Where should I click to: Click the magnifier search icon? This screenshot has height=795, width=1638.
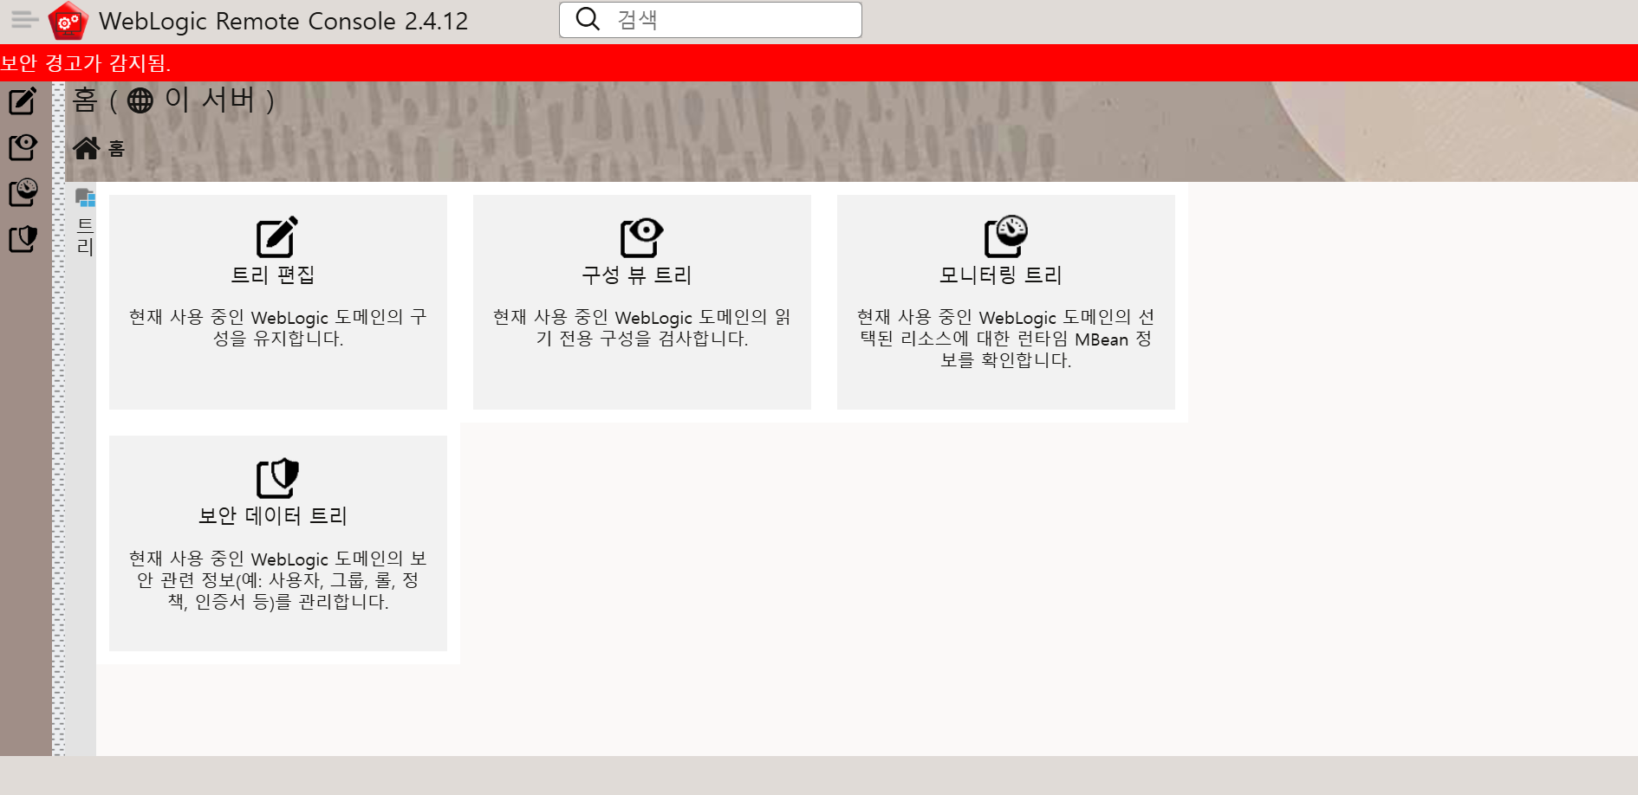(588, 19)
